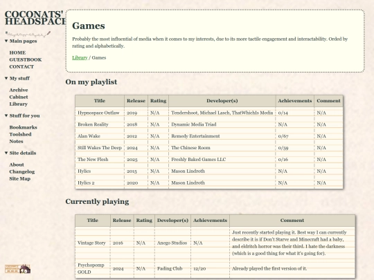Open the Library sidebar link
The width and height of the screenshot is (374, 280).
(19, 104)
